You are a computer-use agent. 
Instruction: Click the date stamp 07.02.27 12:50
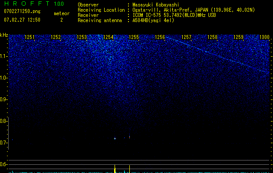(22, 20)
